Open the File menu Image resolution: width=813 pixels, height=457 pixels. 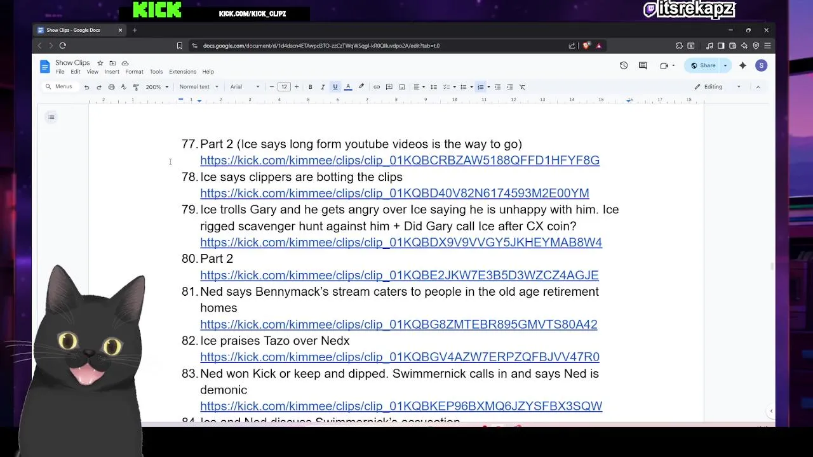60,72
